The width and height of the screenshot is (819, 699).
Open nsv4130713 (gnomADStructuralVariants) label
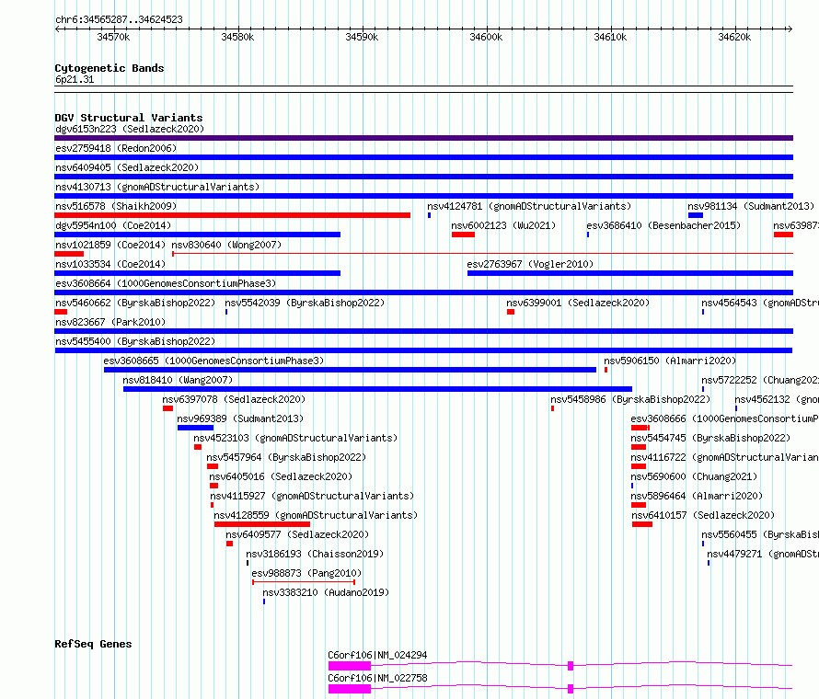click(x=157, y=187)
